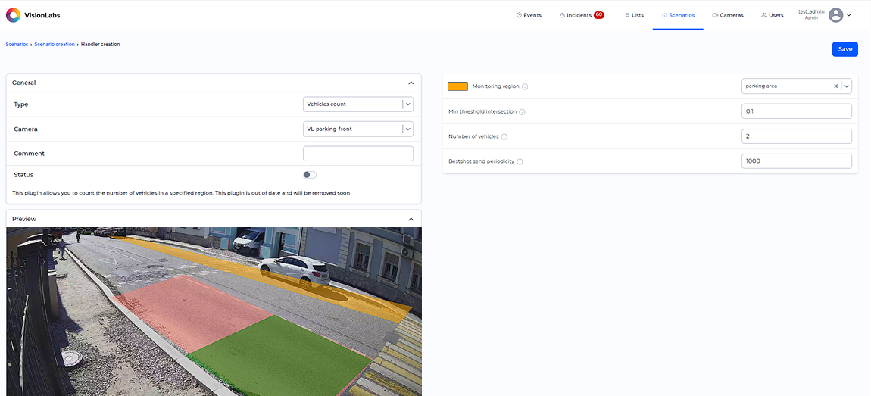Click the Bestshot send periodicity info icon
The height and width of the screenshot is (396, 871).
(x=520, y=161)
